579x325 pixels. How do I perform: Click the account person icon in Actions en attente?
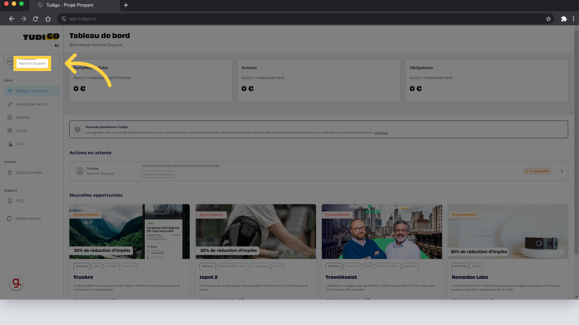pyautogui.click(x=80, y=171)
